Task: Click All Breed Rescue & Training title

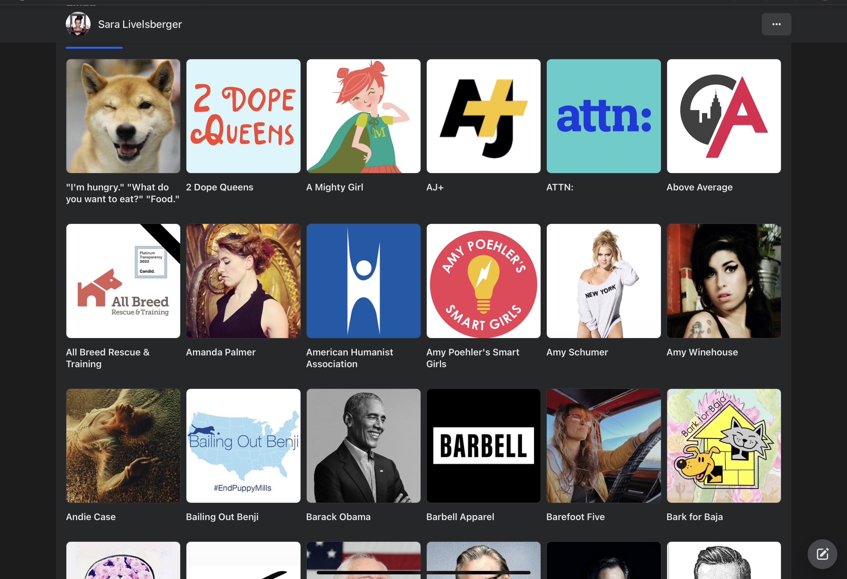Action: 108,358
